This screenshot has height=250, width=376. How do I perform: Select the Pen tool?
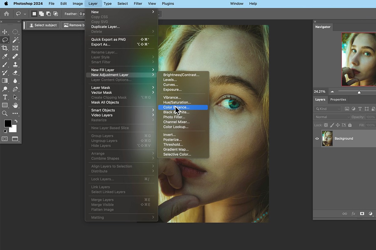click(x=15, y=89)
